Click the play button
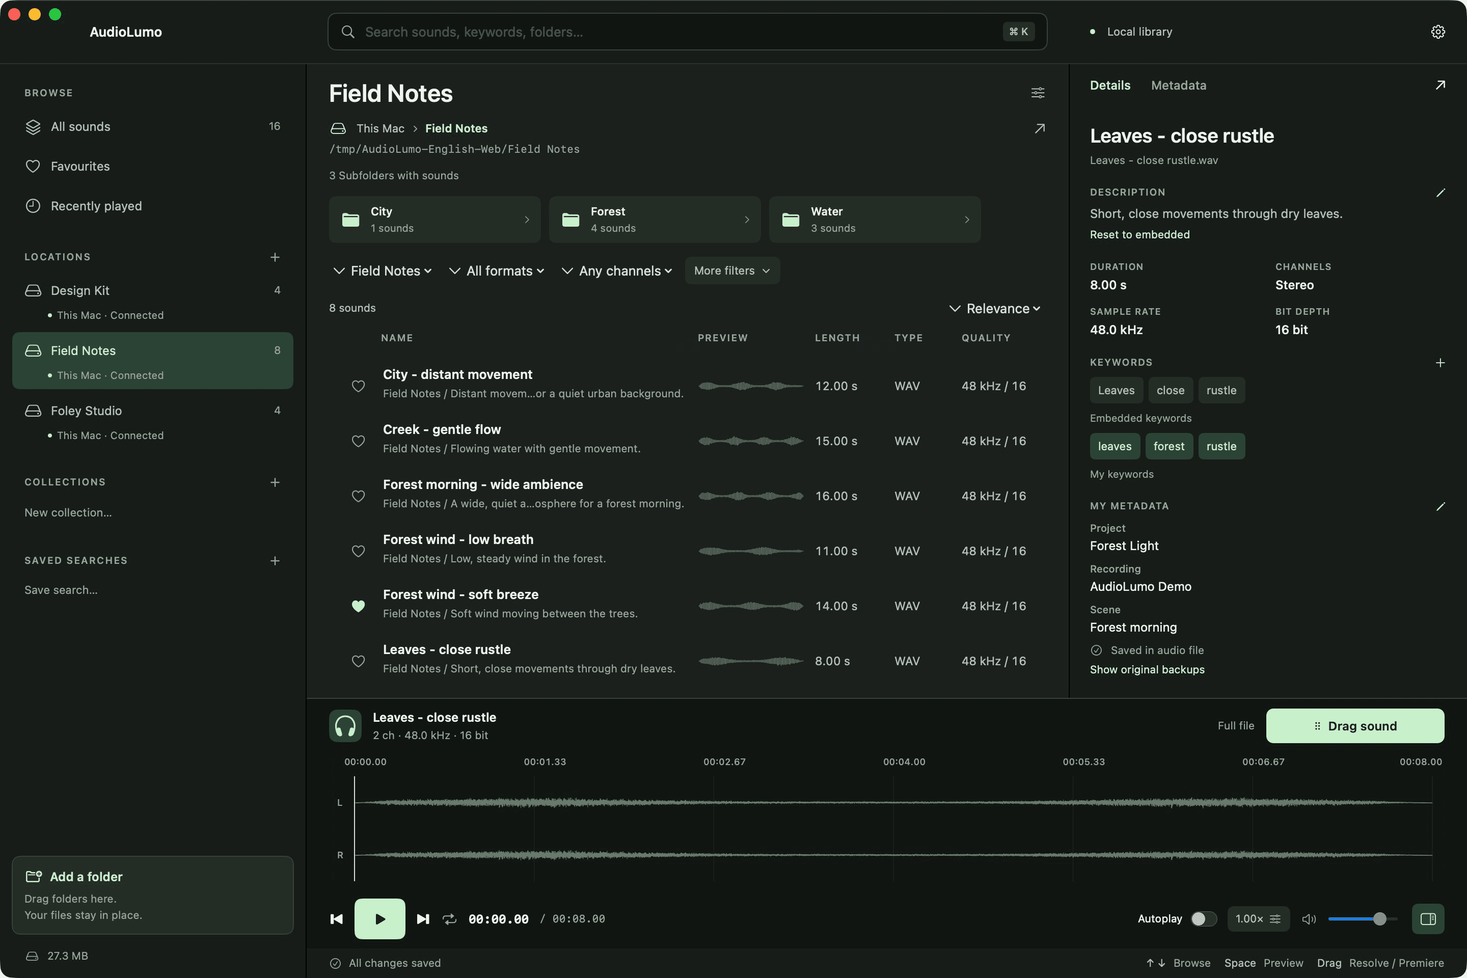 point(380,919)
